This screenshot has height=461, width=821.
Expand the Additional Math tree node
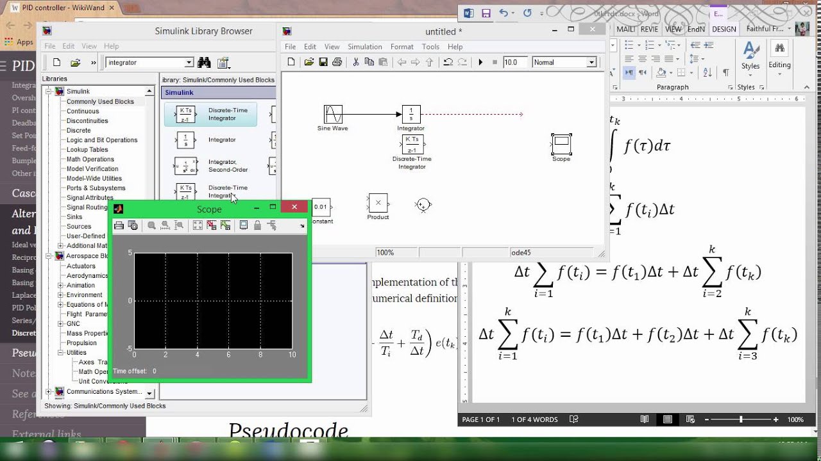point(61,245)
